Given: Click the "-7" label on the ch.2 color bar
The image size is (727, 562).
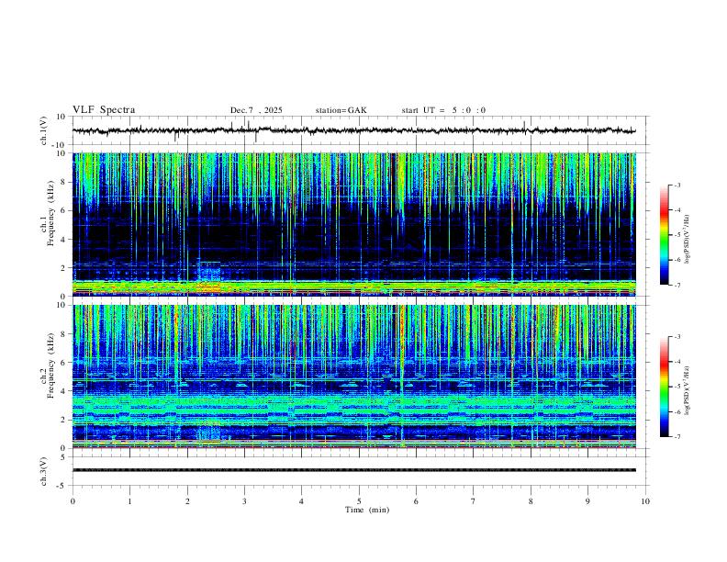Looking at the screenshot, I should [x=677, y=437].
